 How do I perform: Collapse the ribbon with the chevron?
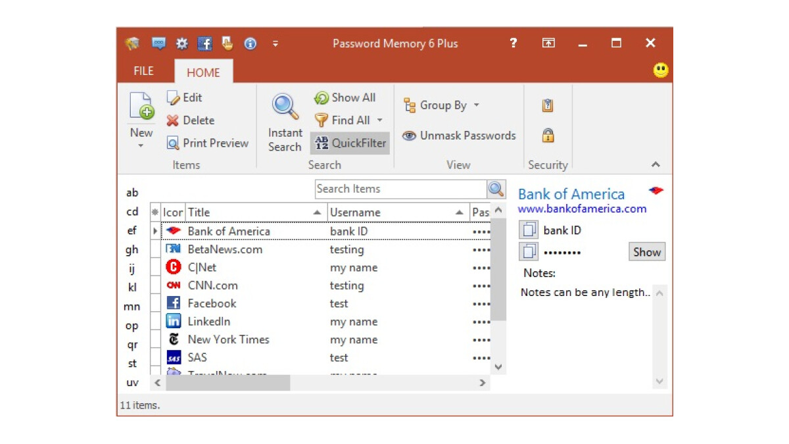[x=656, y=164]
